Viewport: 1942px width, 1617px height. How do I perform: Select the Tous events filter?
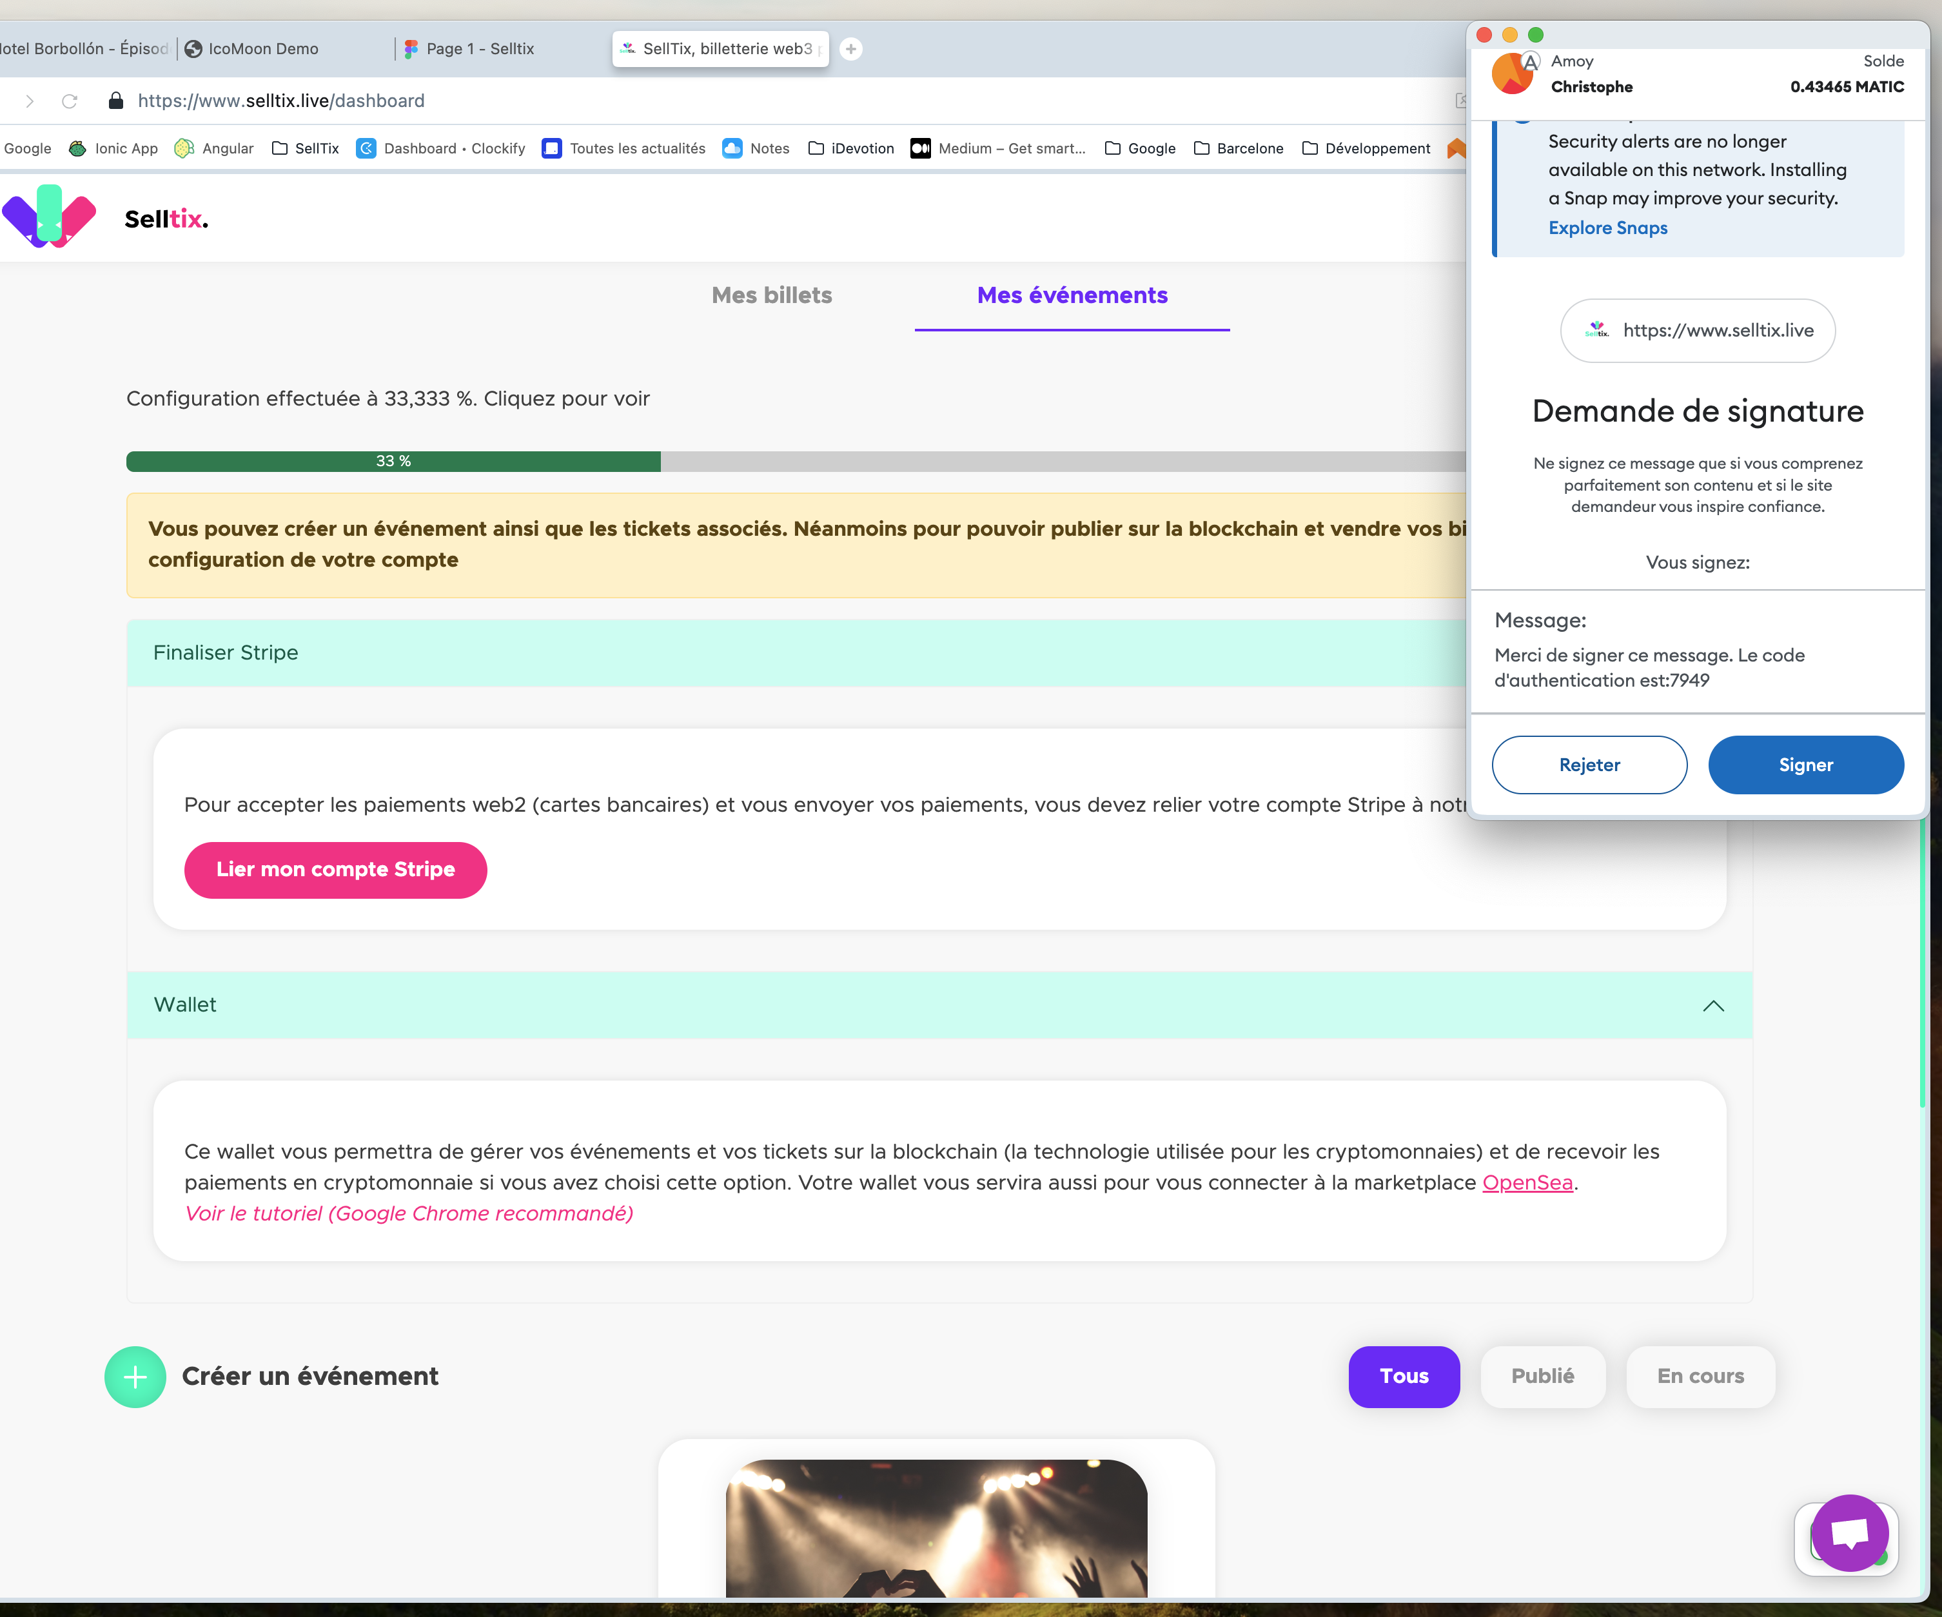coord(1403,1377)
